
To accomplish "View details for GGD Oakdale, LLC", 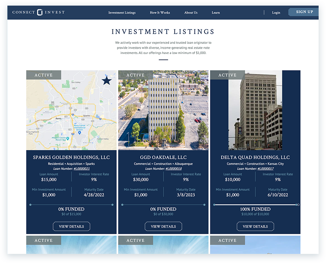I will coord(163,226).
